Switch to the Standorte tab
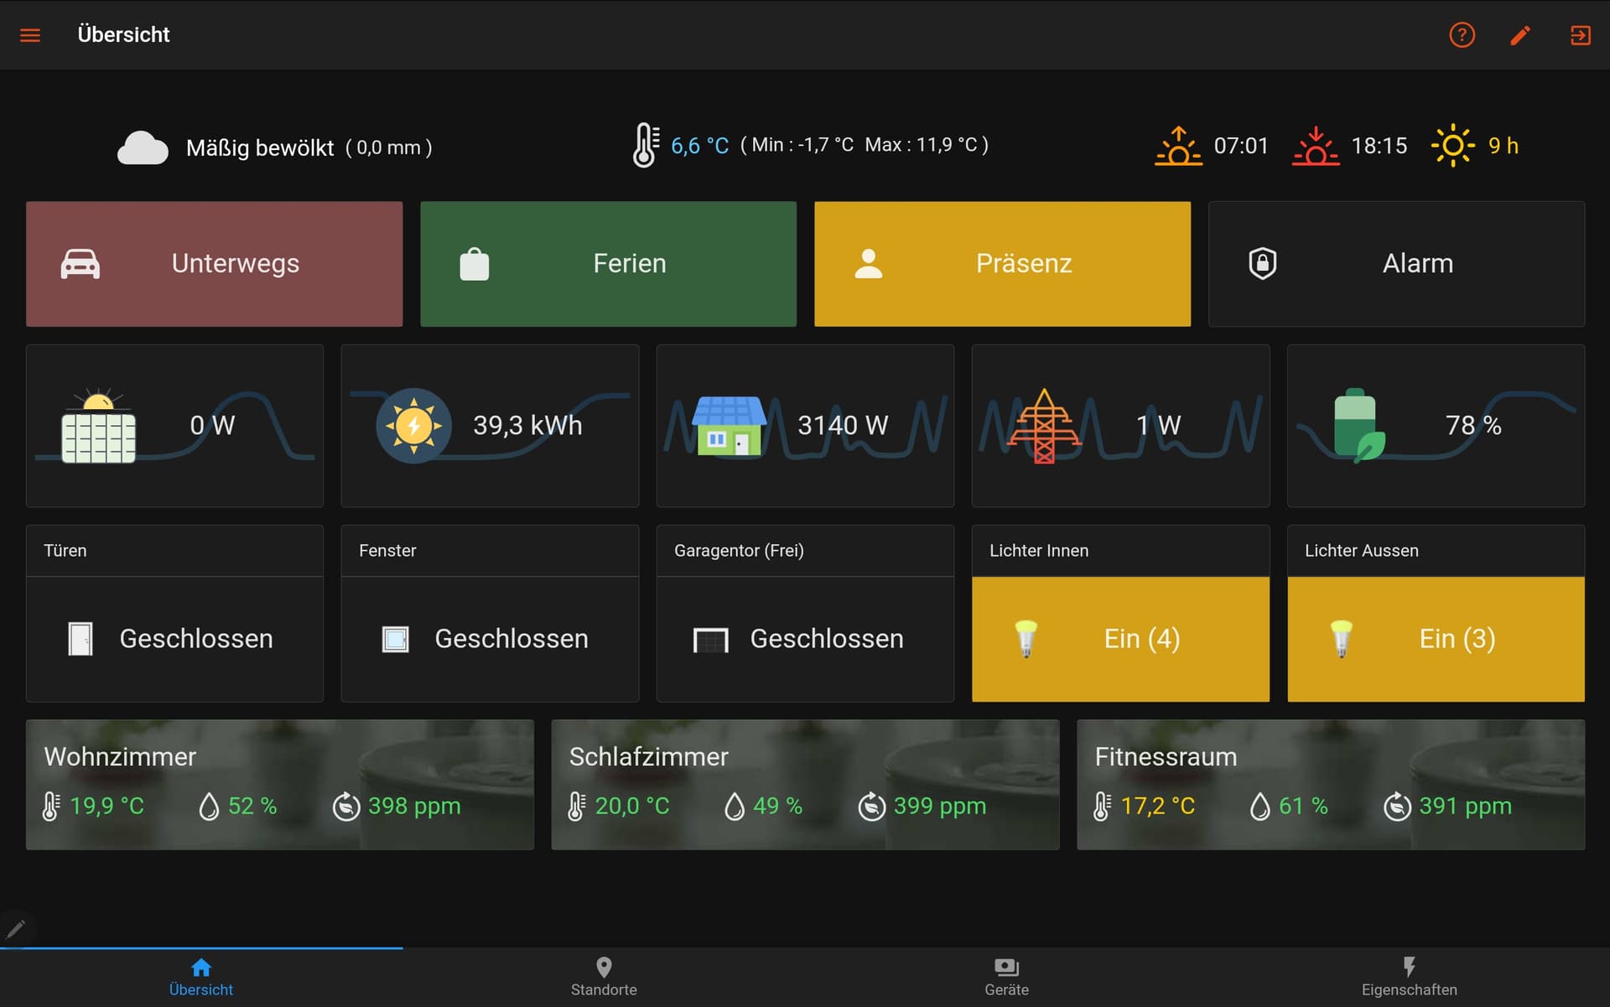Image resolution: width=1610 pixels, height=1007 pixels. (604, 977)
